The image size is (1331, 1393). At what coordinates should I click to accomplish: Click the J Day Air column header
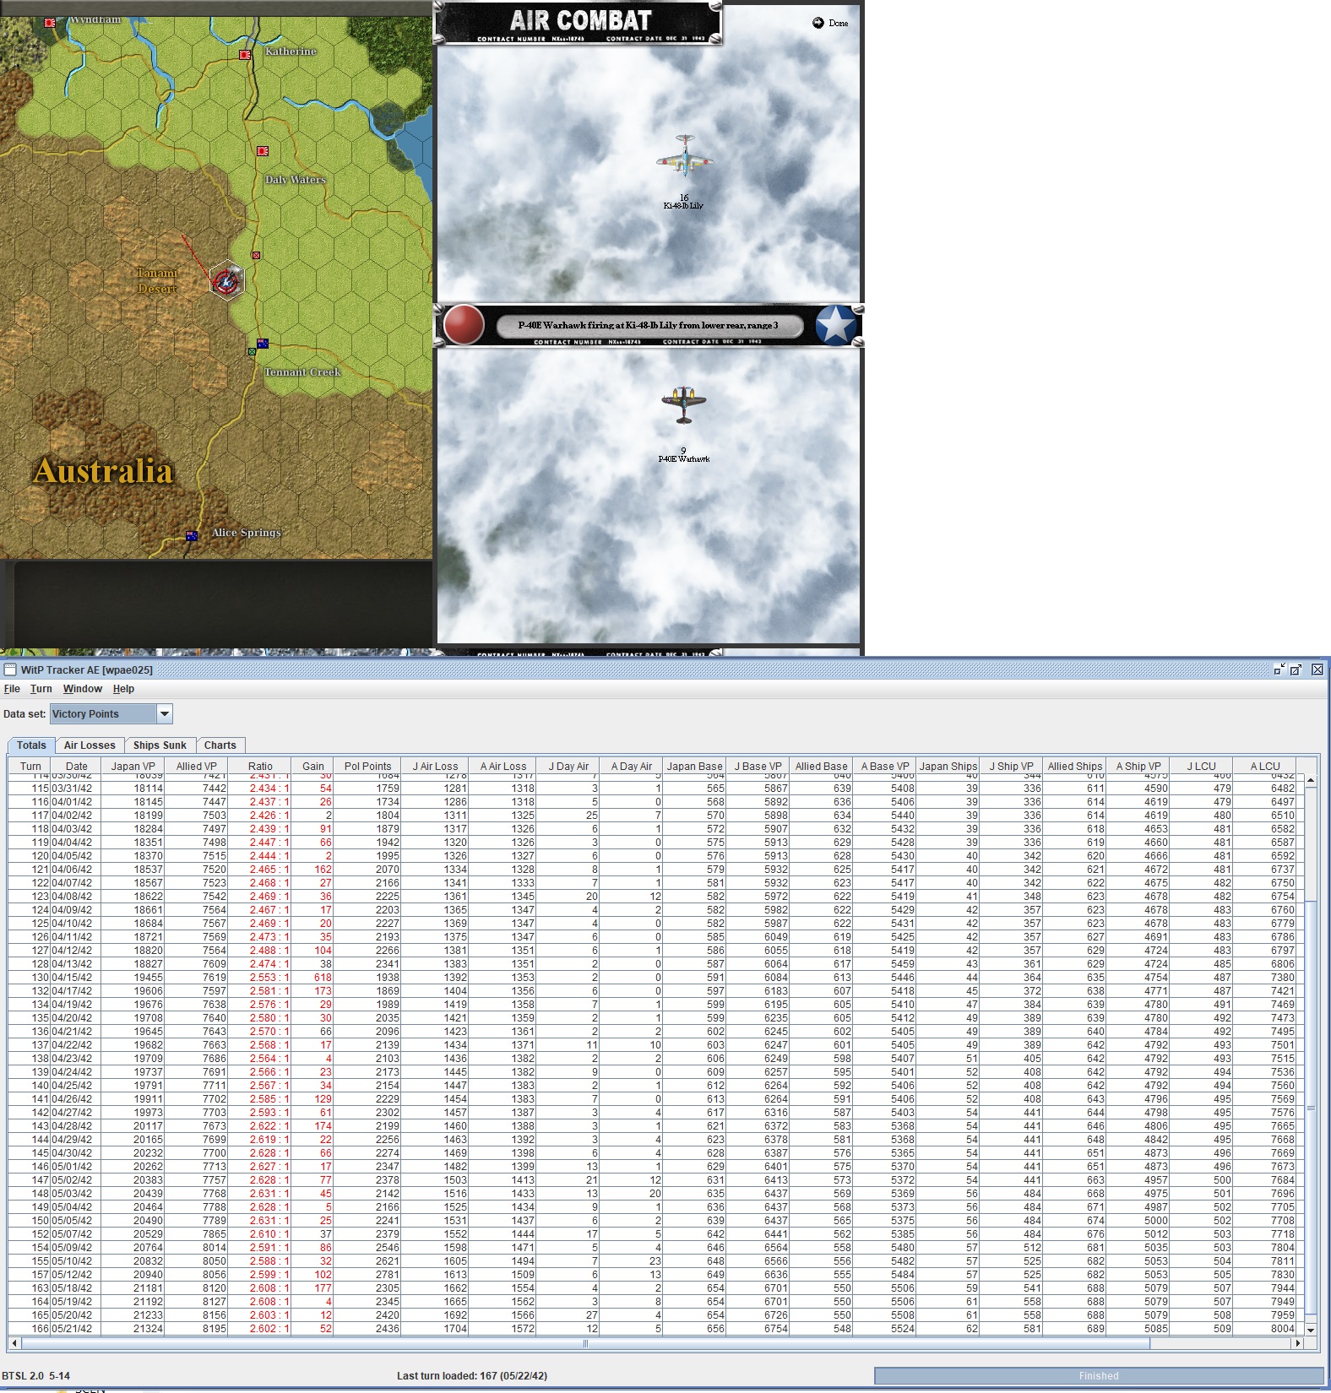[568, 767]
